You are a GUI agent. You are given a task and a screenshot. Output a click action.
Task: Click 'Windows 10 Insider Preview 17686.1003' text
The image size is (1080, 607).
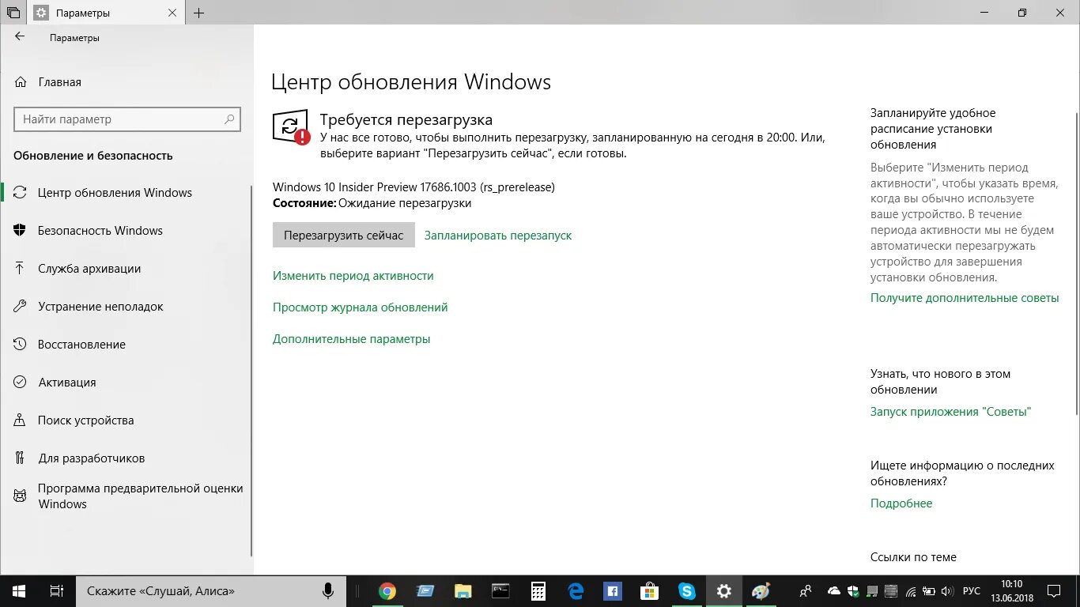(413, 187)
